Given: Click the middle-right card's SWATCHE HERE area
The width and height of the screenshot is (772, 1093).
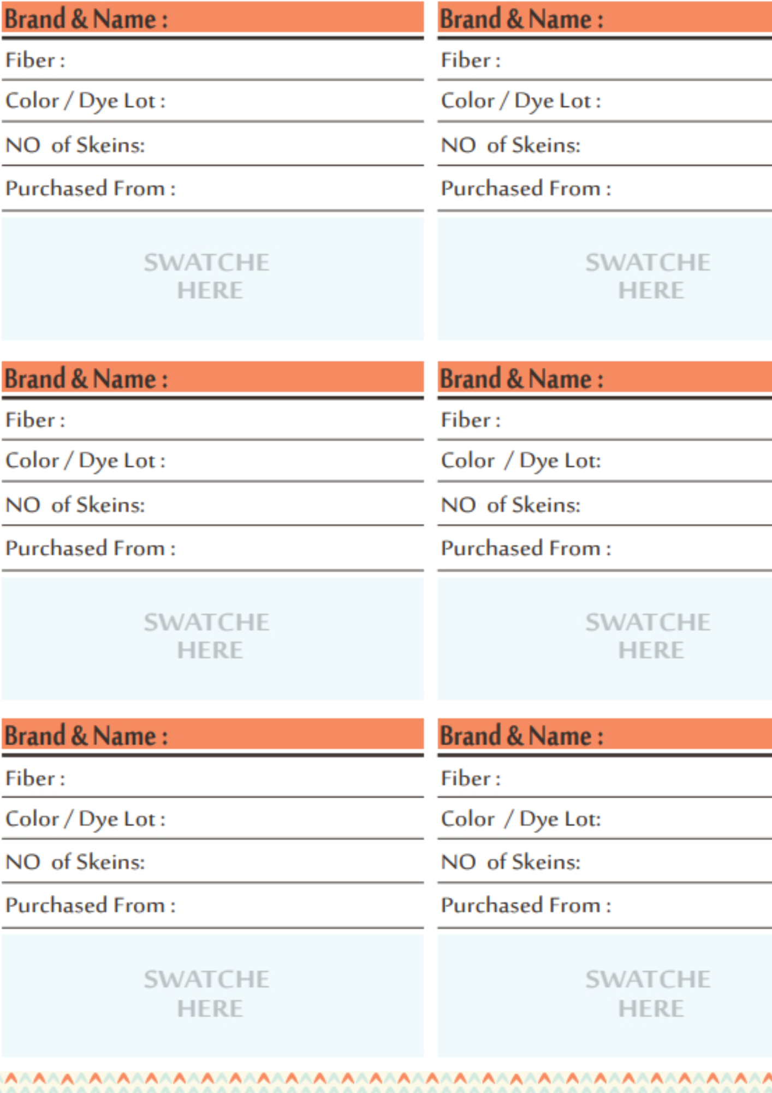Looking at the screenshot, I should (x=604, y=638).
